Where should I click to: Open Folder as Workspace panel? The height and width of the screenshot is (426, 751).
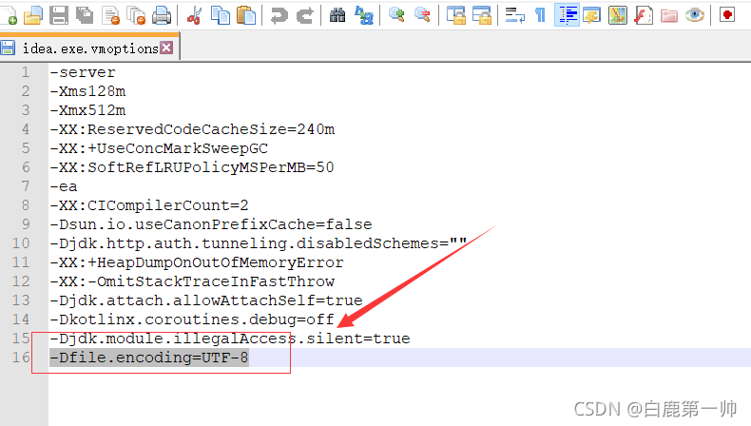tap(669, 15)
